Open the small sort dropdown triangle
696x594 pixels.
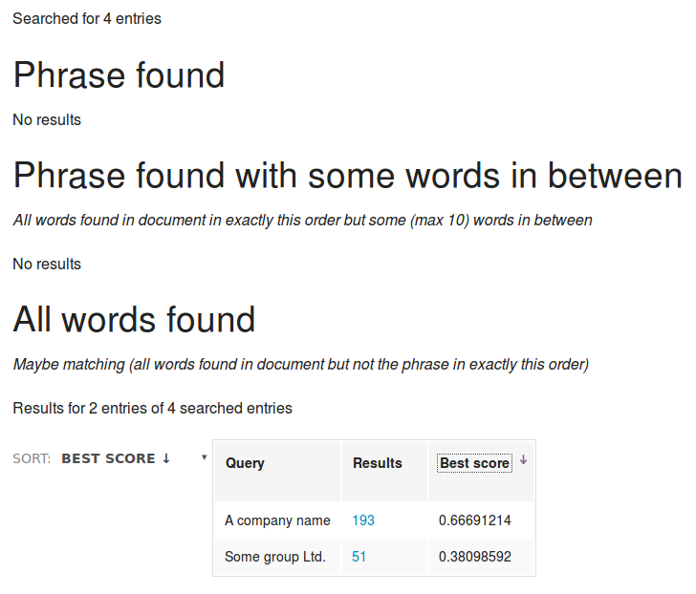tap(204, 457)
